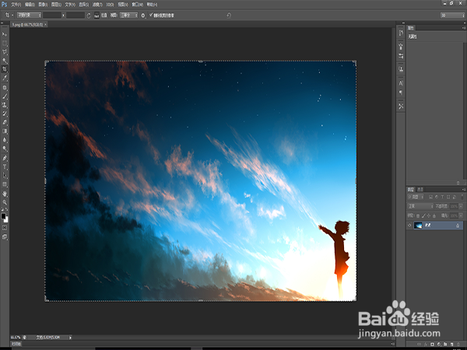The height and width of the screenshot is (350, 467).
Task: Open workspace switcher dropdown
Action: pos(452,16)
